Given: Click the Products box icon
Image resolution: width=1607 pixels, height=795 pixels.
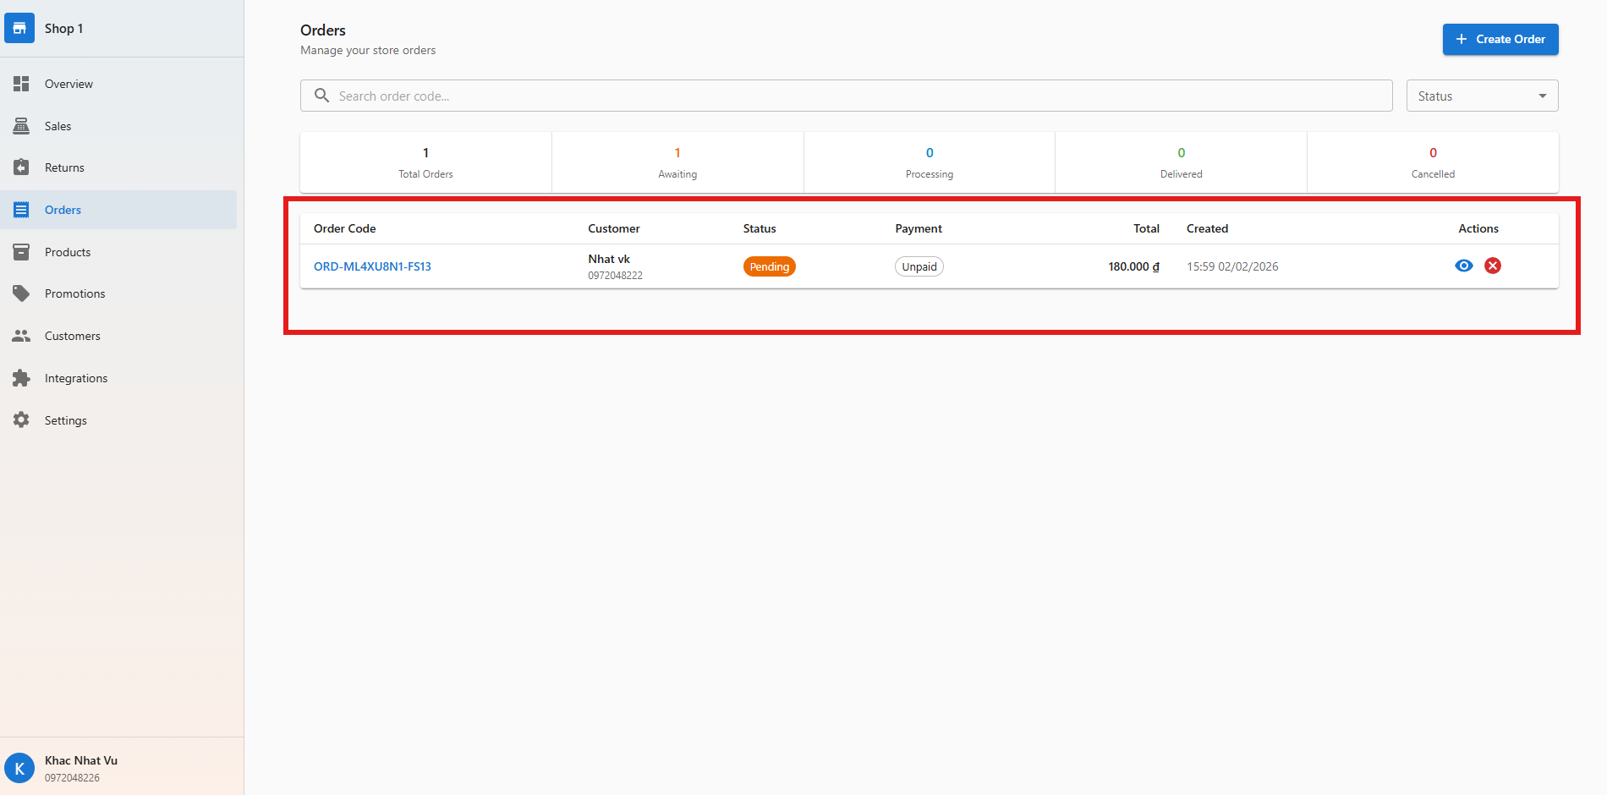Looking at the screenshot, I should pyautogui.click(x=21, y=252).
